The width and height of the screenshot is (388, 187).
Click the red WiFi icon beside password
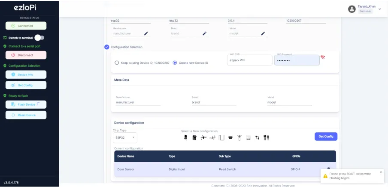point(323,57)
